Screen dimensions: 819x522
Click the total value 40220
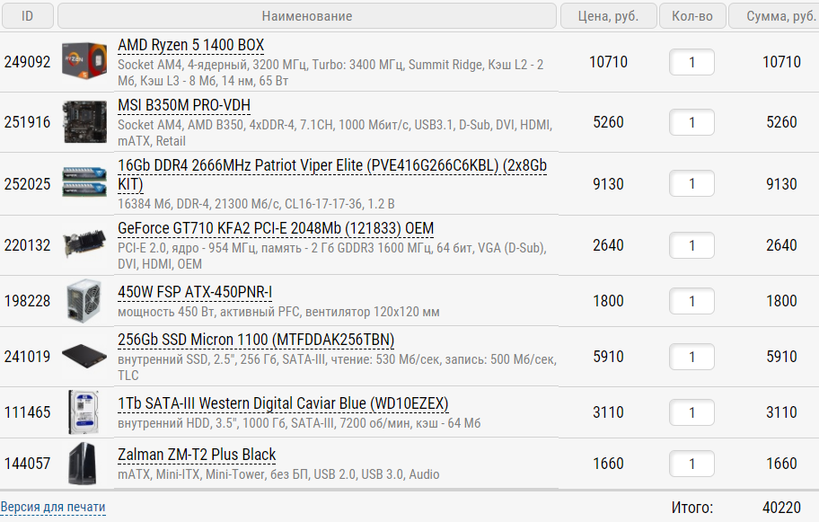click(x=781, y=508)
